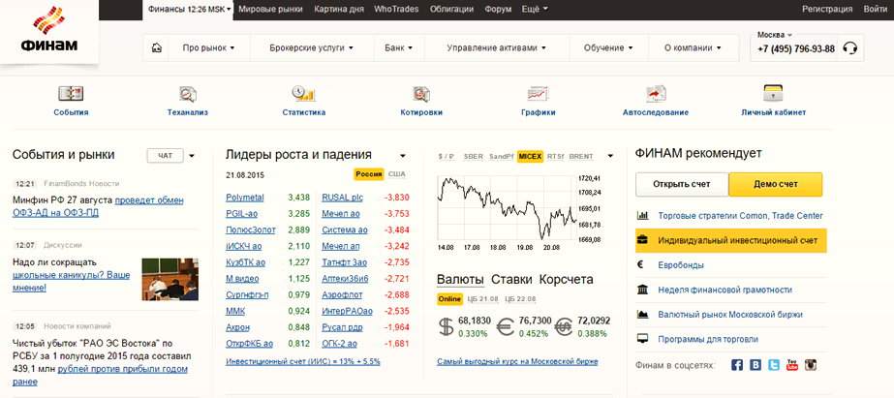
Task: Open the ЧАТ button
Action: [x=165, y=156]
